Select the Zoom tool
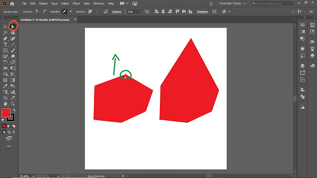 (13, 104)
